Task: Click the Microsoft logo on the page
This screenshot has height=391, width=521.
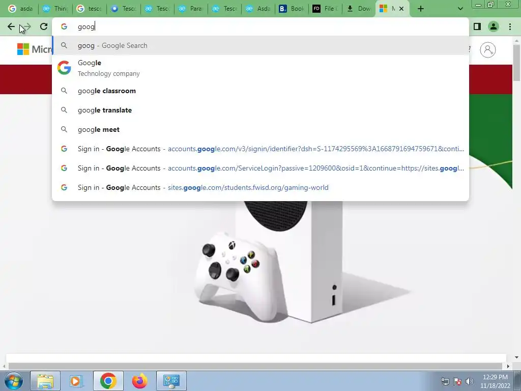Action: click(34, 49)
